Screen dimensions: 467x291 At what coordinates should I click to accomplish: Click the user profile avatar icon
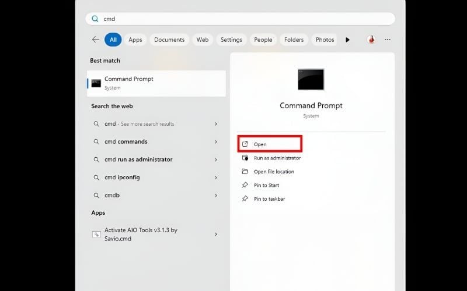[x=371, y=40]
